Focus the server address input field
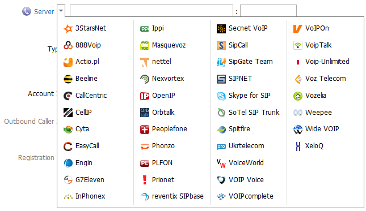Viewport: 366px width, 211px height. pyautogui.click(x=152, y=11)
